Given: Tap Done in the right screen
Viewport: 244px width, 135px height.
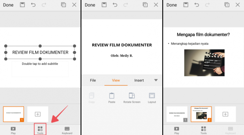Looking at the screenshot, I should click(x=172, y=5).
